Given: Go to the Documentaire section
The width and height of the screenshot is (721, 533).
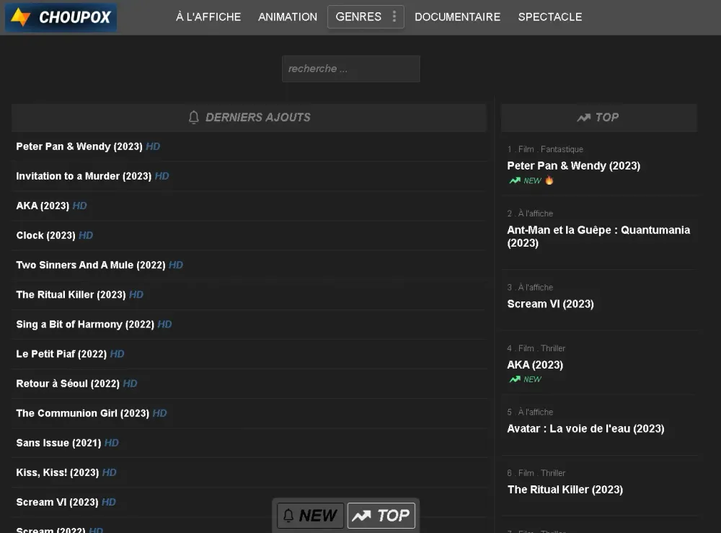Looking at the screenshot, I should point(458,17).
